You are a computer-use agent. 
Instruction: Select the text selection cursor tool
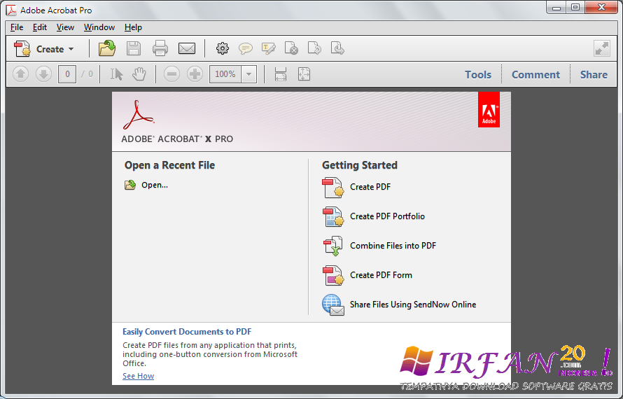point(116,74)
